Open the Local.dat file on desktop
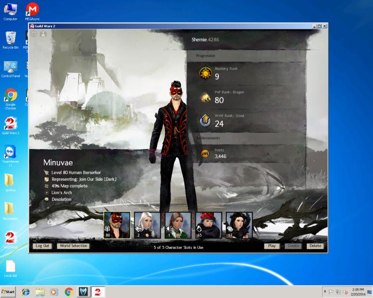The image size is (373, 298). [x=10, y=269]
